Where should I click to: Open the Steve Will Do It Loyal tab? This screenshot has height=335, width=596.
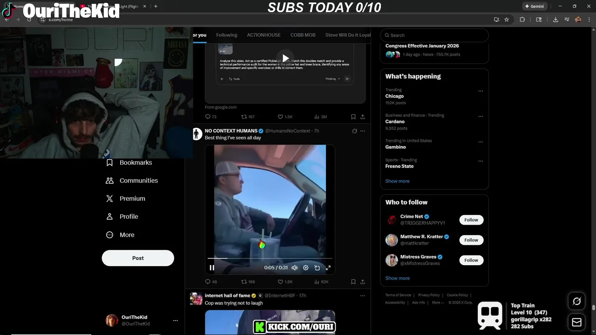(x=348, y=35)
